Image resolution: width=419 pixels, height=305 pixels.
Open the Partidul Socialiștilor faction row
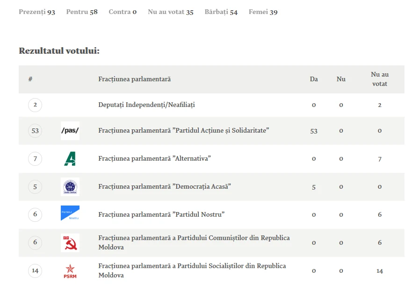(211, 271)
